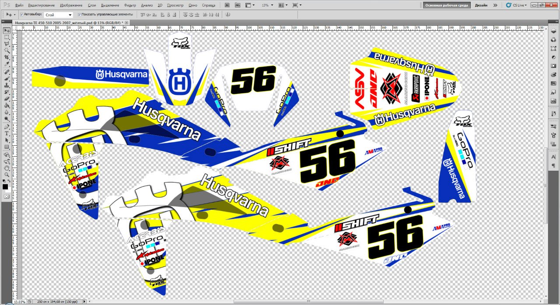560x305 pixels.
Task: Click the foreground color swatch
Action: coord(5,187)
